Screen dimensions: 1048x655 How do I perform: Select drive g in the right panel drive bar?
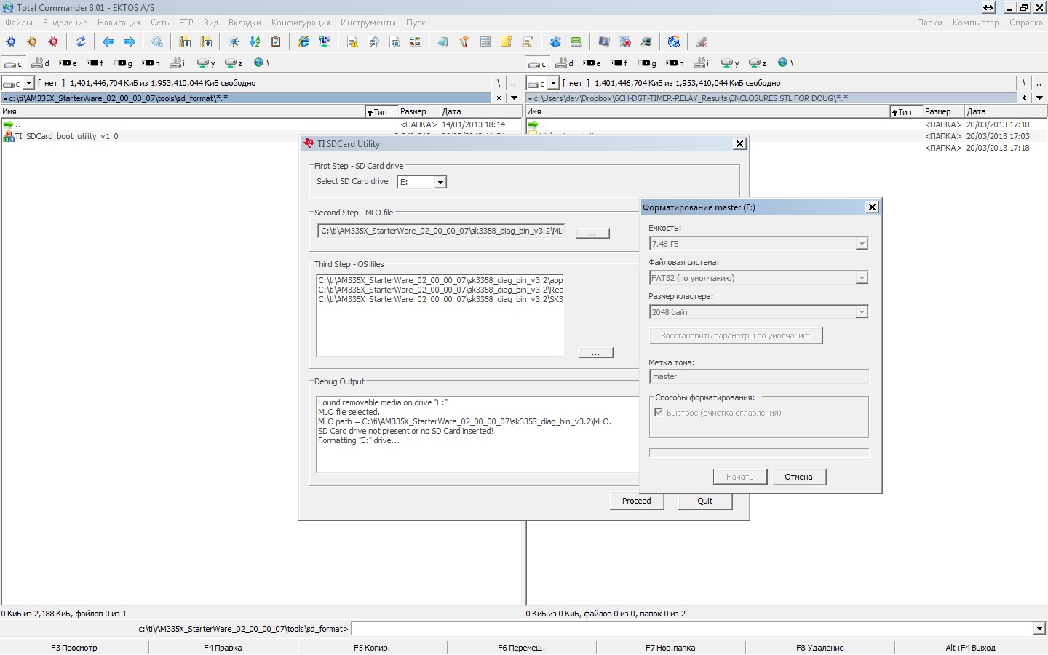click(648, 63)
